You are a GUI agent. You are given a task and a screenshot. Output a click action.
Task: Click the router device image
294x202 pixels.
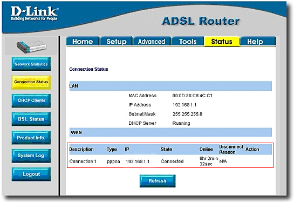31,46
